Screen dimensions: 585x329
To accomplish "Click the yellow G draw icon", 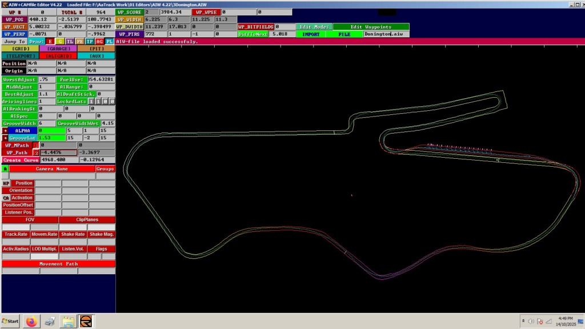I will (60, 42).
